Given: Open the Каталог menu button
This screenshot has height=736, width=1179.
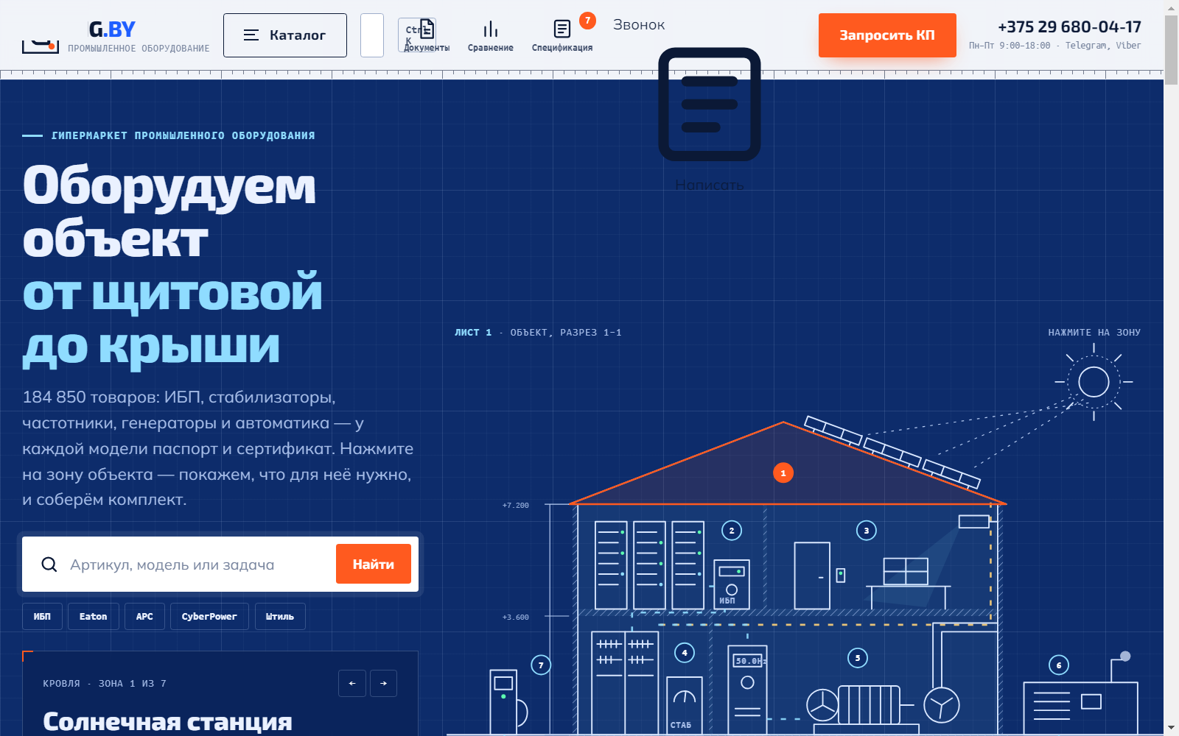Looking at the screenshot, I should click(x=284, y=35).
